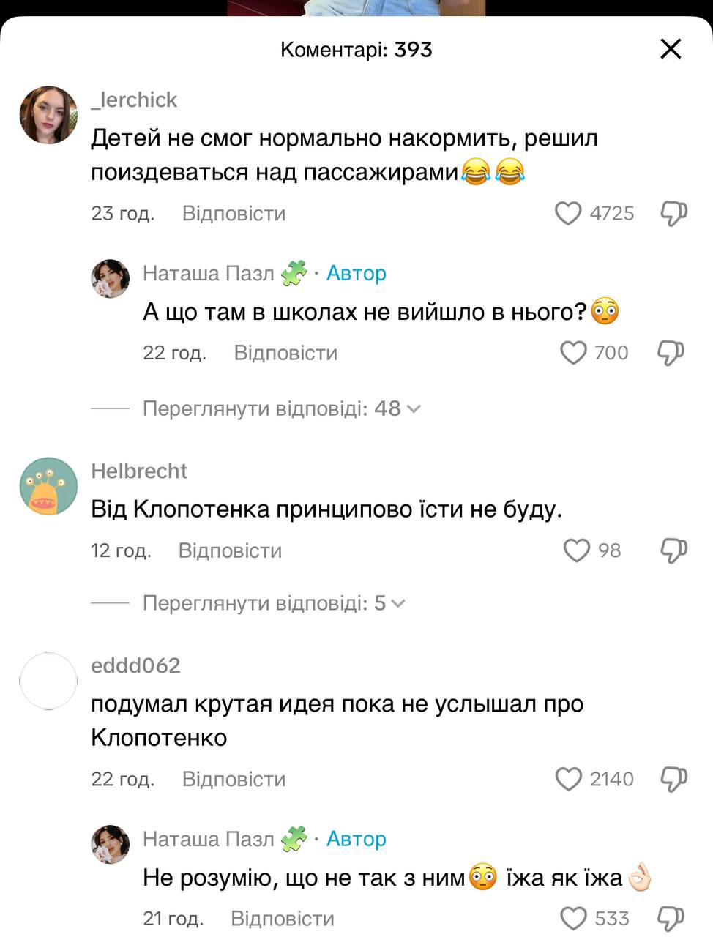The height and width of the screenshot is (937, 713).
Task: Close the comments panel
Action: 671,49
